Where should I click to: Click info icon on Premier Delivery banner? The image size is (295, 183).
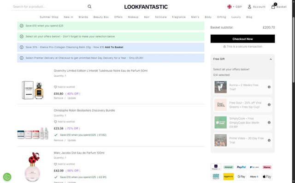(x=22, y=58)
